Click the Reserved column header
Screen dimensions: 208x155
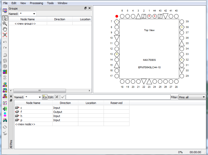click(x=116, y=103)
